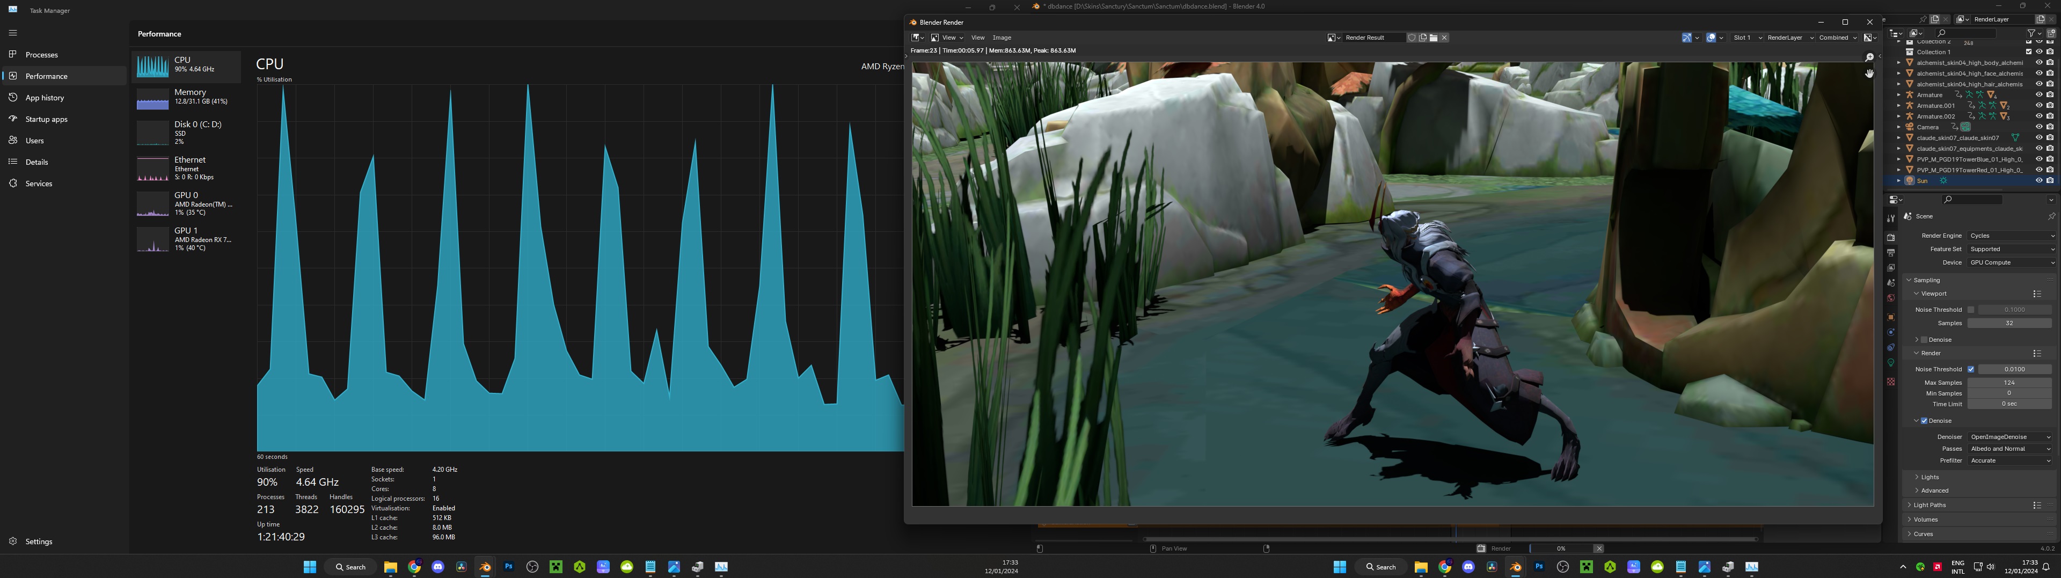The image size is (2061, 578).
Task: Click the pin icon next to Scene in Properties
Action: [2051, 216]
